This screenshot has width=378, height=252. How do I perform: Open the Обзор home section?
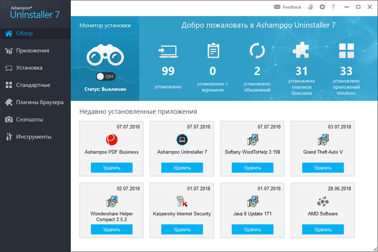(x=35, y=34)
